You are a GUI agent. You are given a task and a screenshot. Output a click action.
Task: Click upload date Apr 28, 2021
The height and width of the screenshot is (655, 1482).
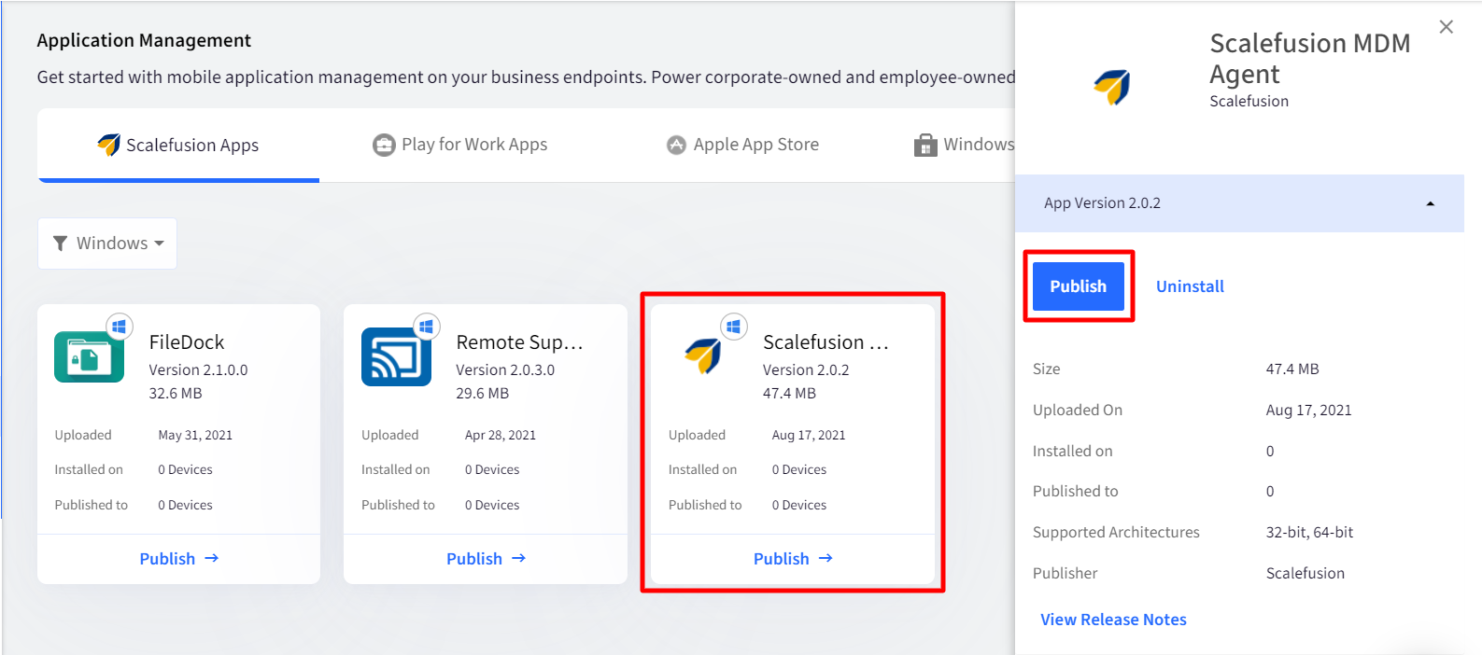501,435
